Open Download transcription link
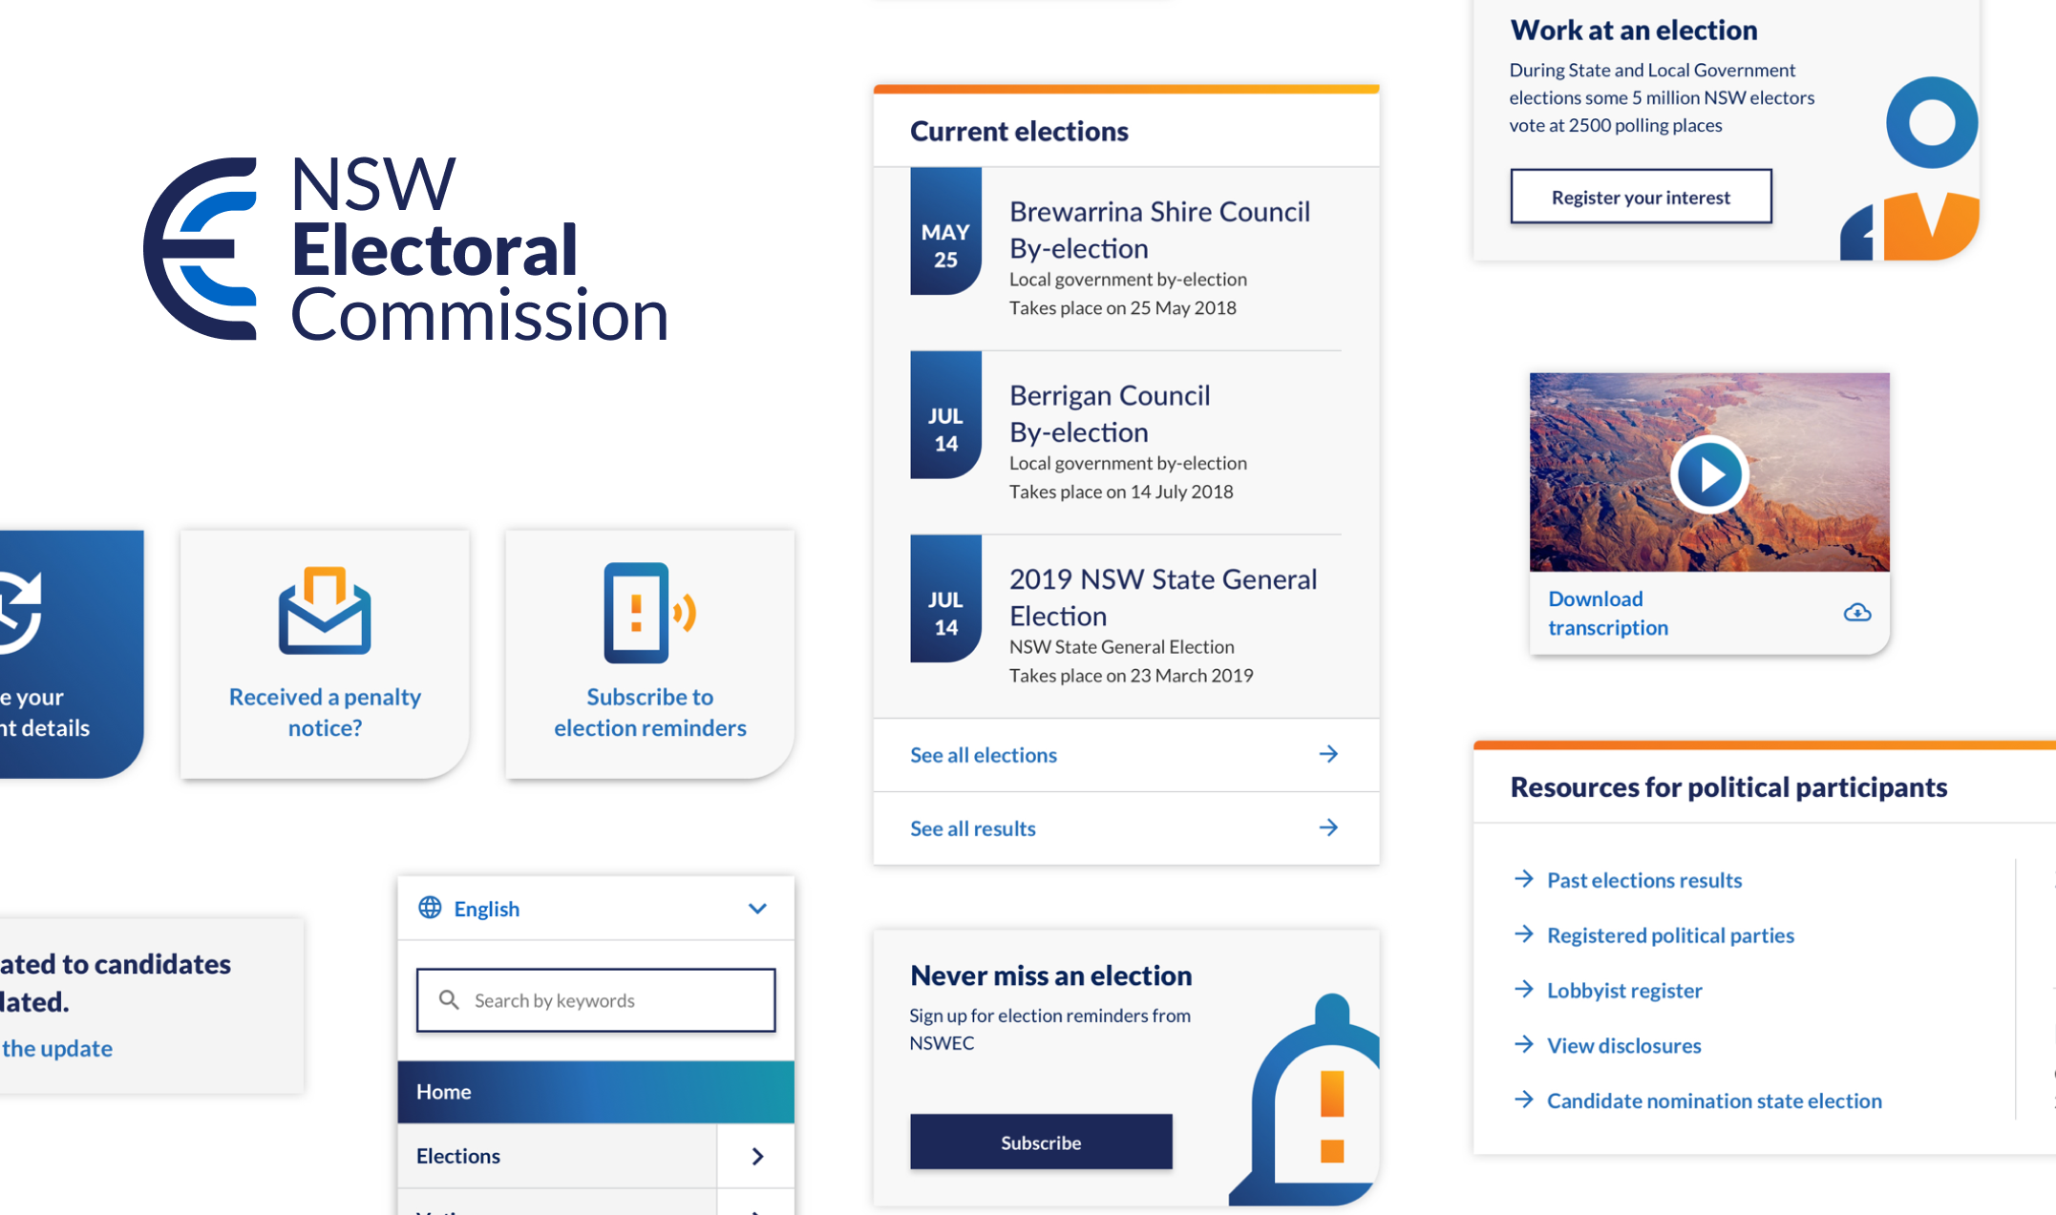 1608,613
